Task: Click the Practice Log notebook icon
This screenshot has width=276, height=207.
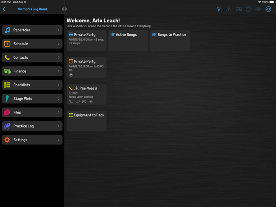Action: tap(7, 126)
